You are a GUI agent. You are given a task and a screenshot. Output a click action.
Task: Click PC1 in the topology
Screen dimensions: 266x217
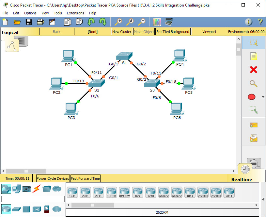click(68, 56)
